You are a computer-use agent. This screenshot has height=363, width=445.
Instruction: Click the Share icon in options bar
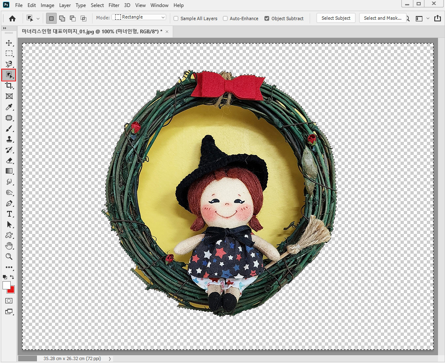437,18
